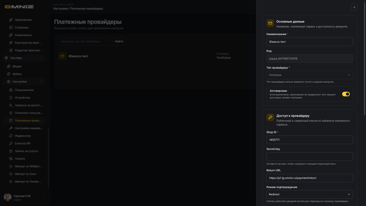The height and width of the screenshot is (206, 366).
Task: Click the Пользователи sidebar icon
Action: 11,90
